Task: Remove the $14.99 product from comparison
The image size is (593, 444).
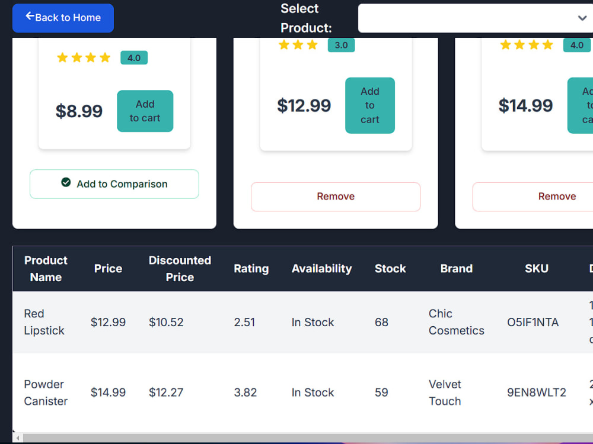Action: point(533,197)
